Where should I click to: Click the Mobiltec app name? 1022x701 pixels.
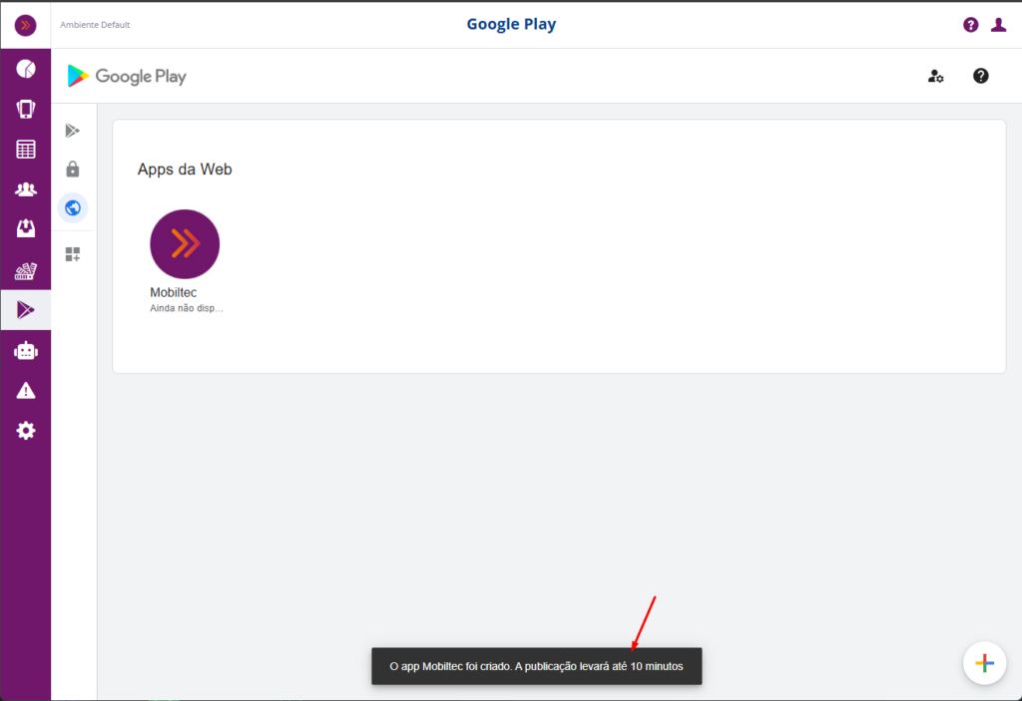(174, 292)
